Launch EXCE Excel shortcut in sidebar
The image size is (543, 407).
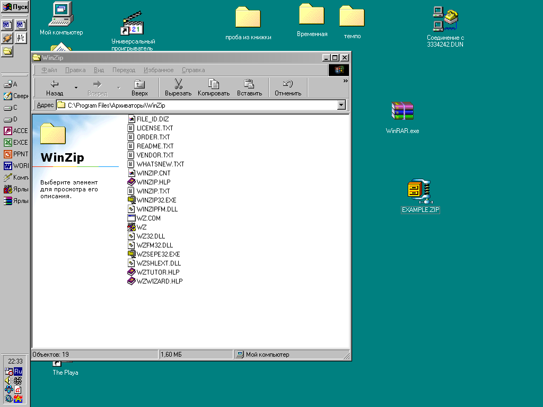(15, 142)
